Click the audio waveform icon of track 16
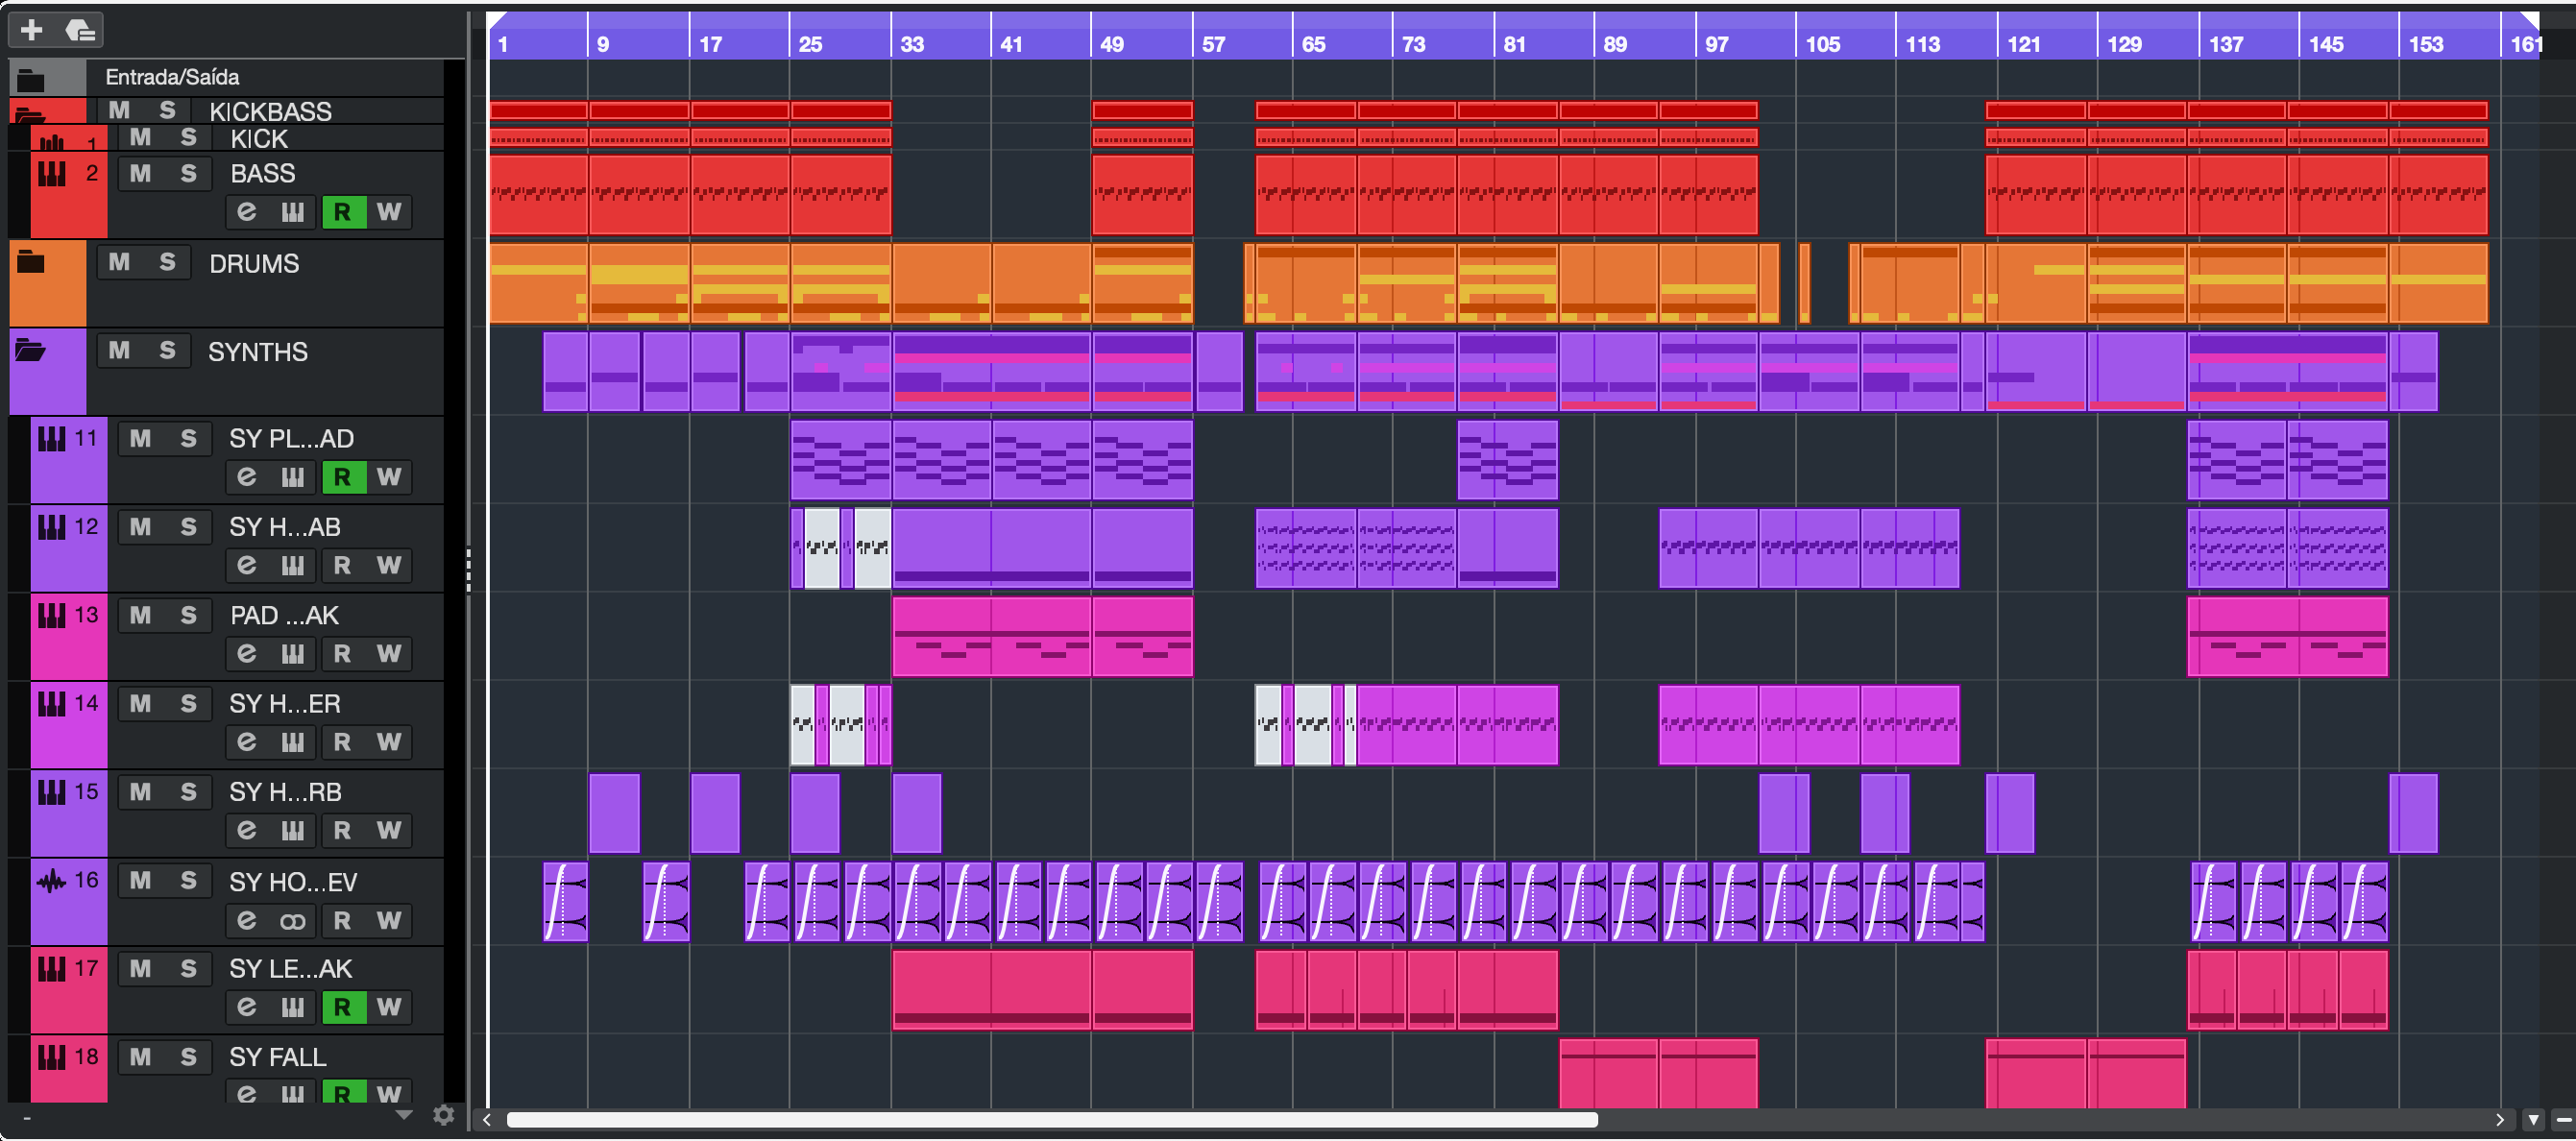 (50, 881)
